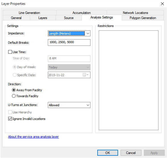The image size is (167, 158).
Task: Select the Analysis Settings tab
Action: pyautogui.click(x=102, y=17)
